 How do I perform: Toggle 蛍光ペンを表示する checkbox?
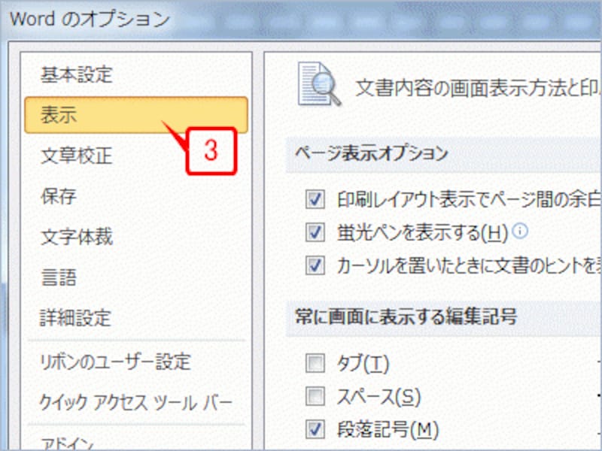click(315, 232)
